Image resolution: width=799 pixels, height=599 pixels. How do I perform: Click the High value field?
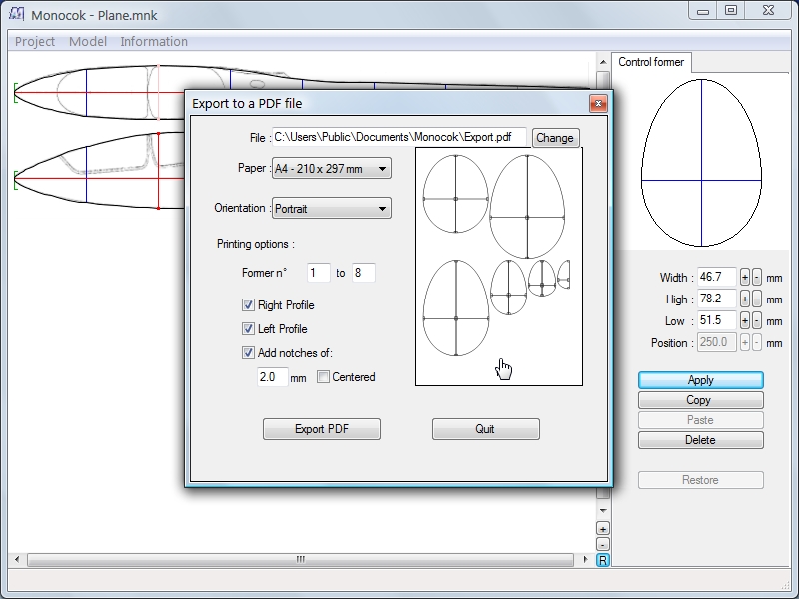click(717, 299)
